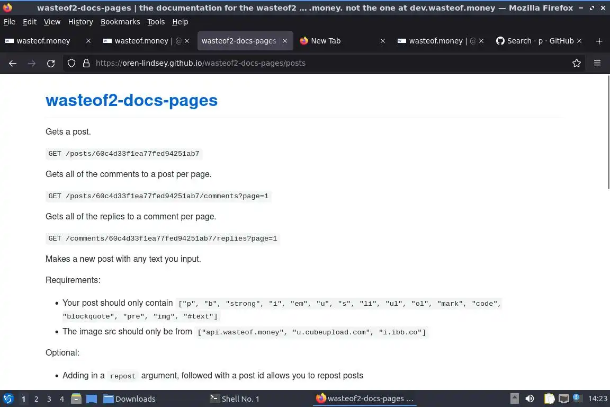This screenshot has width=610, height=407.
Task: Switch to workspace 3 in taskbar
Action: [x=49, y=399]
